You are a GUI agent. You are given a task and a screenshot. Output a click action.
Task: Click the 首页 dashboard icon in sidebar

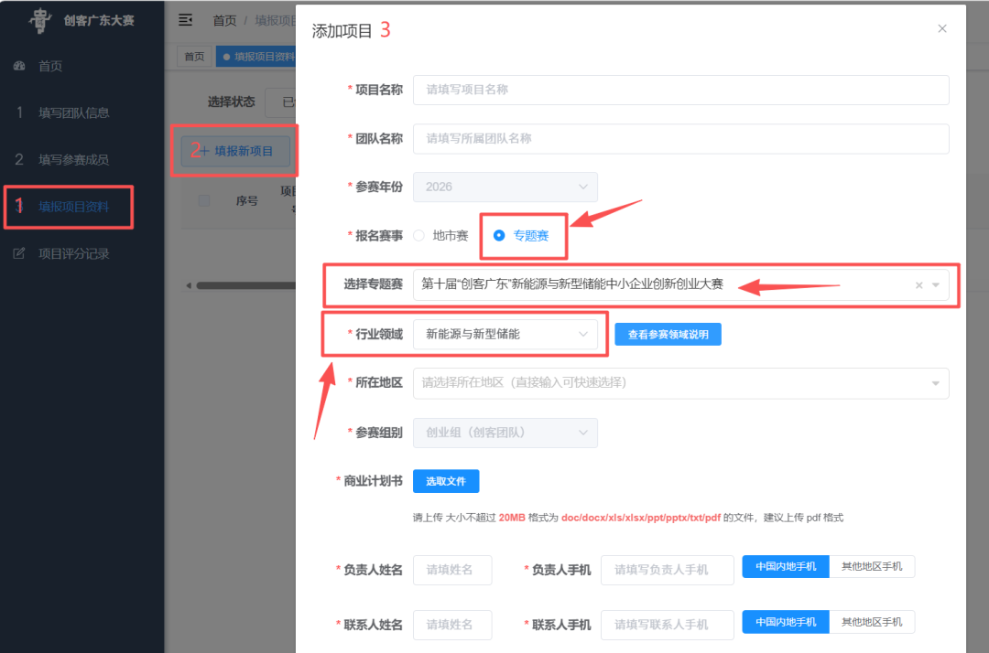coord(19,66)
